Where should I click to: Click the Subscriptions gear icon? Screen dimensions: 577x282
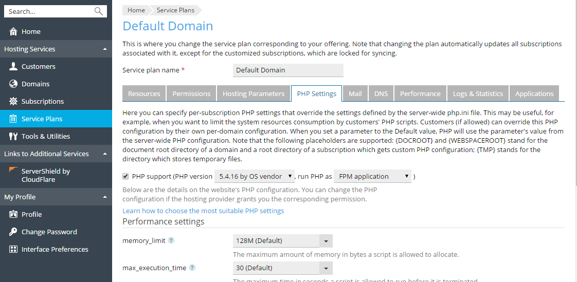coord(13,101)
